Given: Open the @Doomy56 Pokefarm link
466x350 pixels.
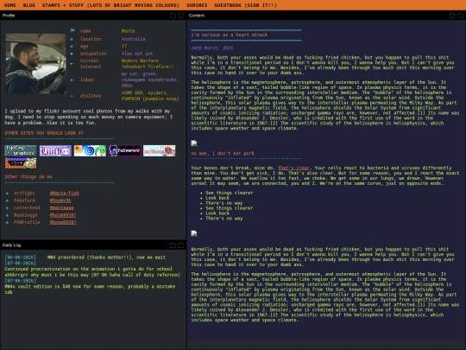Looking at the screenshot, I should tap(60, 200).
